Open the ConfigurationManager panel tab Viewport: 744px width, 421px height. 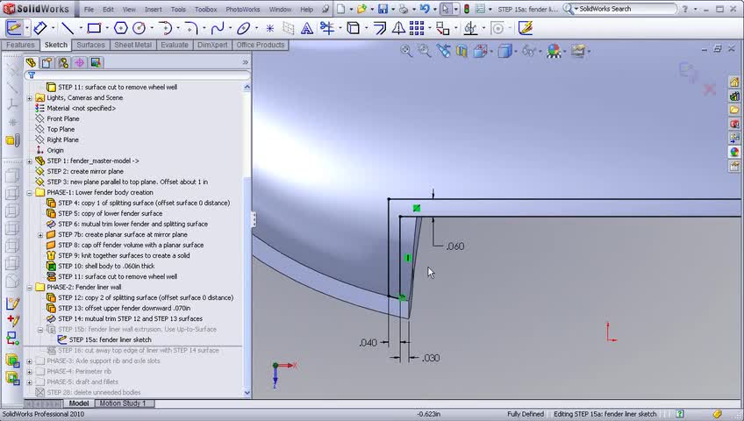(63, 63)
